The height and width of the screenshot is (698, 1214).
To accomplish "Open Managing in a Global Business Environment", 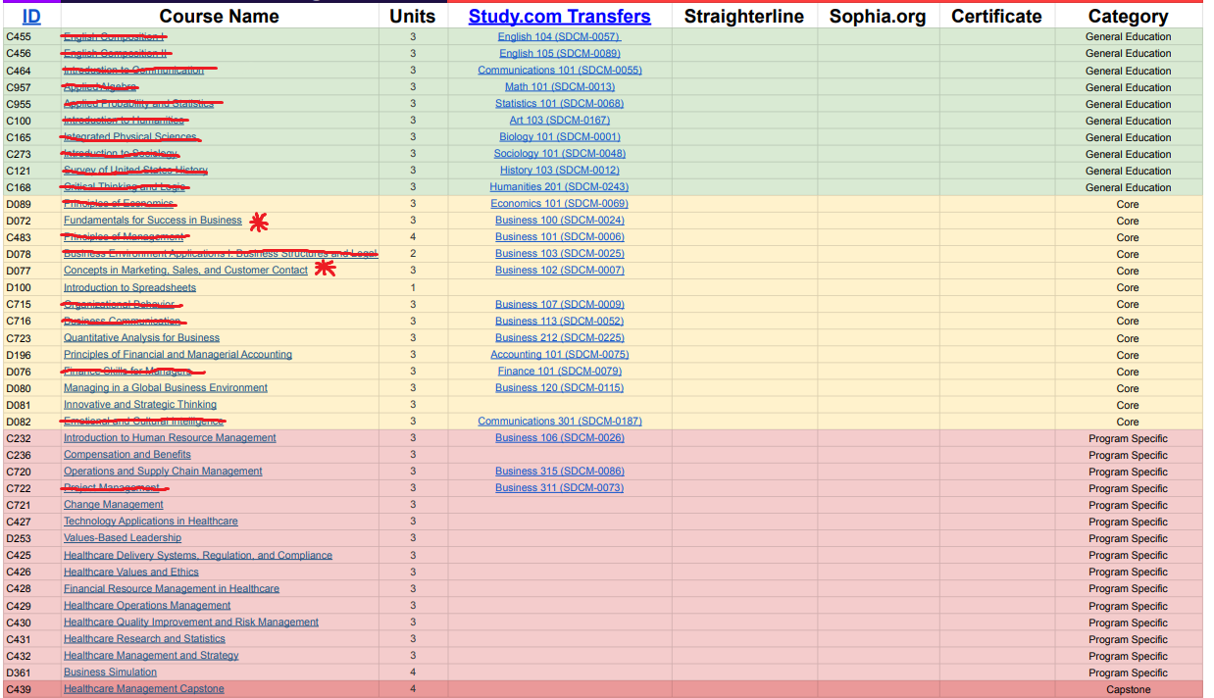I will pyautogui.click(x=166, y=388).
